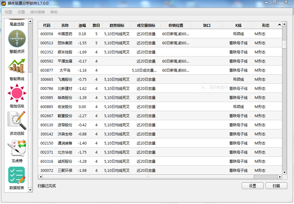Open the 波动选股 magnifier icon

pyautogui.click(x=17, y=121)
